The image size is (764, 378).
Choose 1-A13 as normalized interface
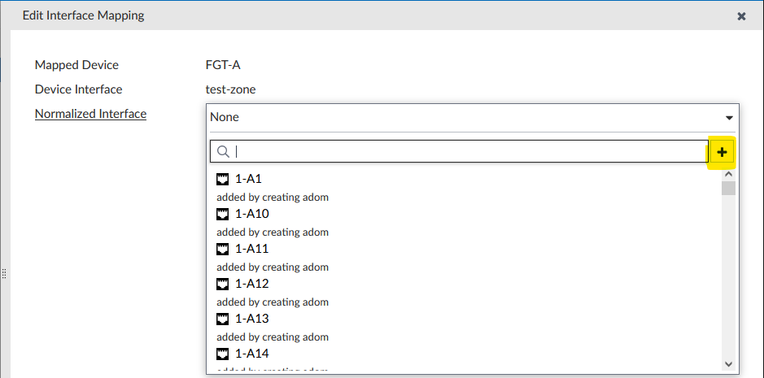tap(251, 319)
